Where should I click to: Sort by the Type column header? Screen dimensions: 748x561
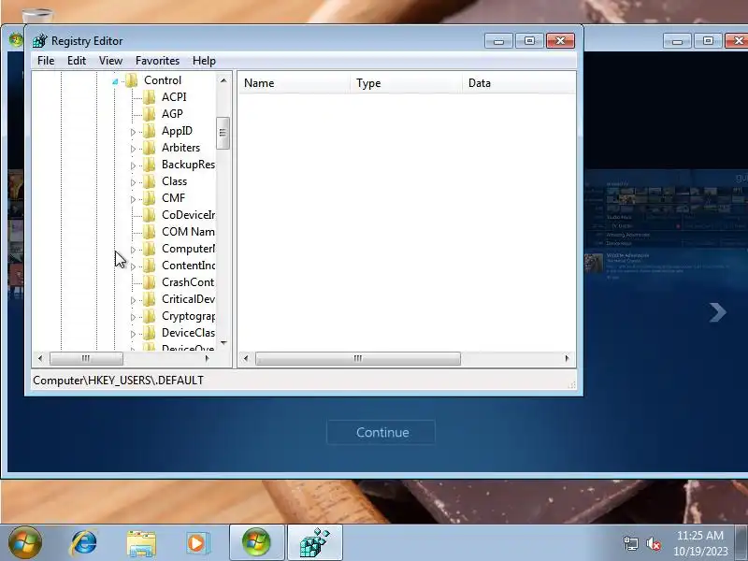tap(406, 83)
